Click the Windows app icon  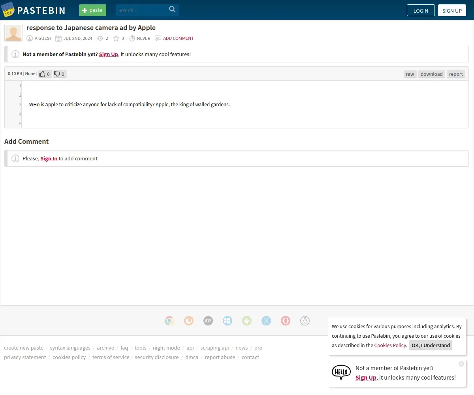(x=228, y=321)
